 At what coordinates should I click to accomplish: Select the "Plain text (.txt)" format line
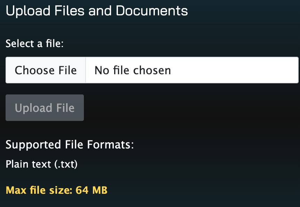pyautogui.click(x=41, y=164)
